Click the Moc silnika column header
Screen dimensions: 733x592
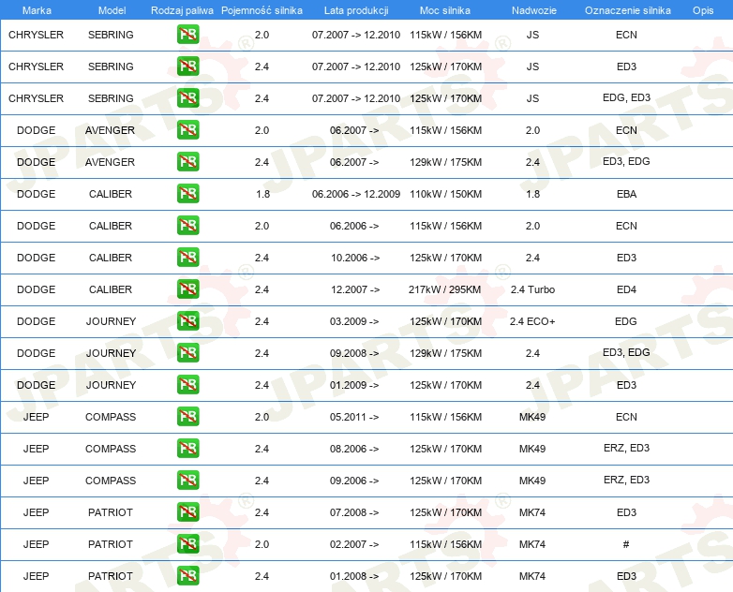pos(445,9)
